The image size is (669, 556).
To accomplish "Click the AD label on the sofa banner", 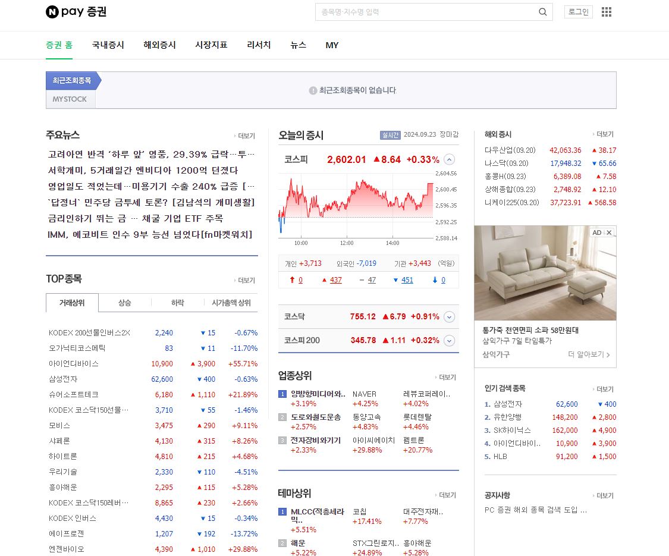I will [x=597, y=233].
